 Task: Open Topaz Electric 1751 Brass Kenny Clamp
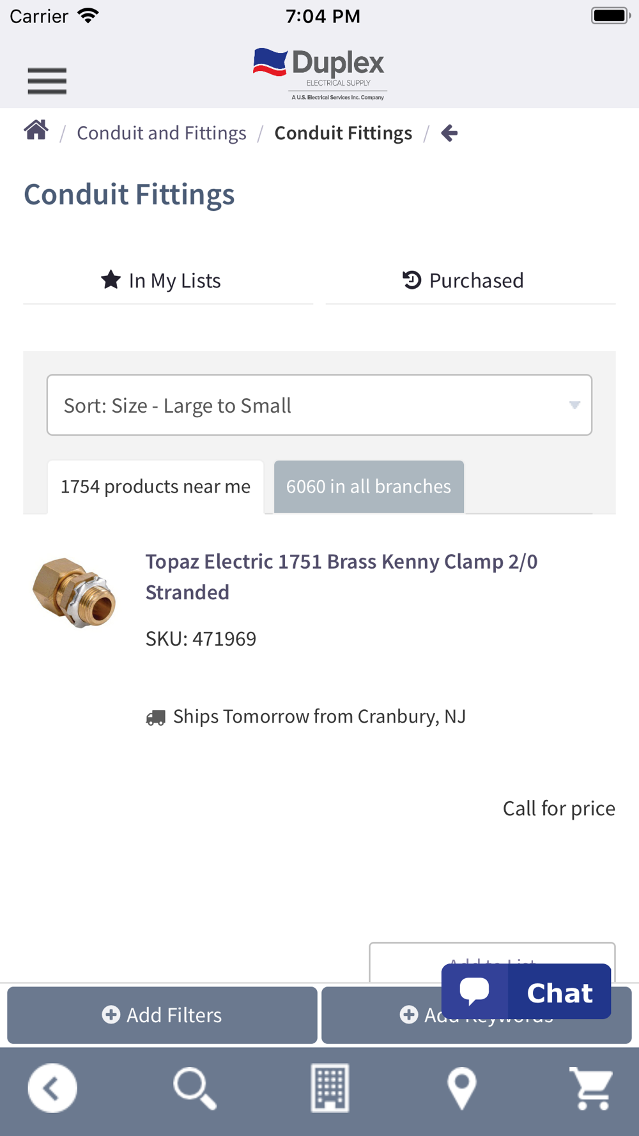coord(341,577)
